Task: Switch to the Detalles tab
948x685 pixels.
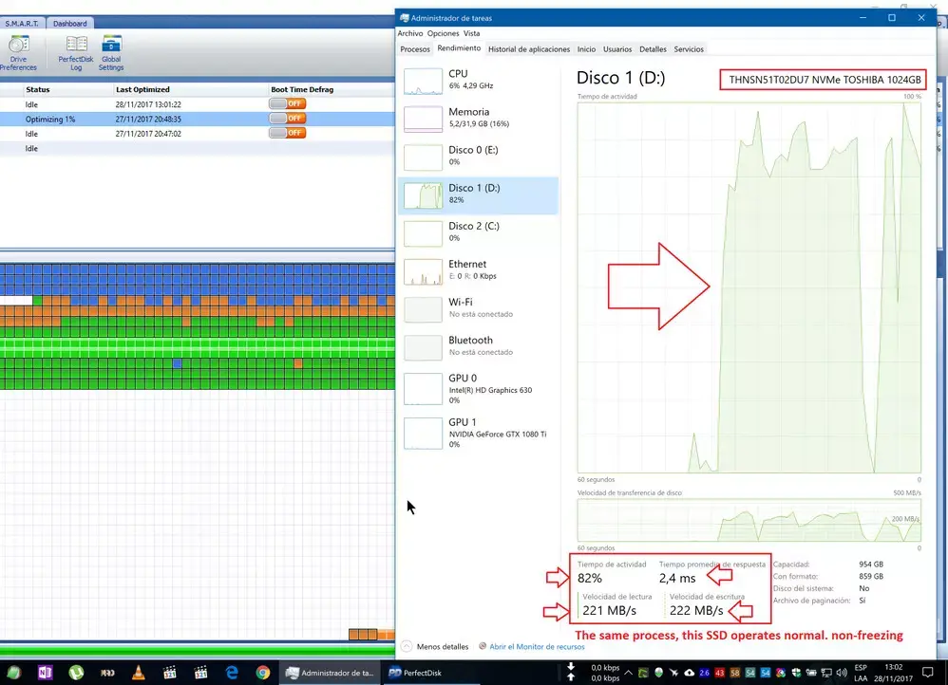Action: (x=653, y=49)
